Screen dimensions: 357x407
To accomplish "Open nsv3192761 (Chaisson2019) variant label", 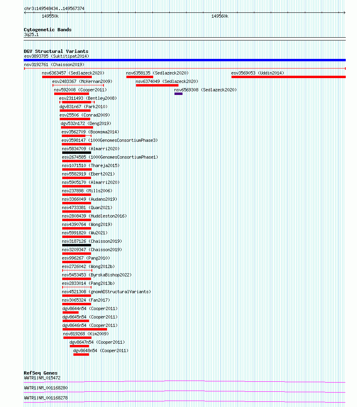I will pyautogui.click(x=54, y=64).
